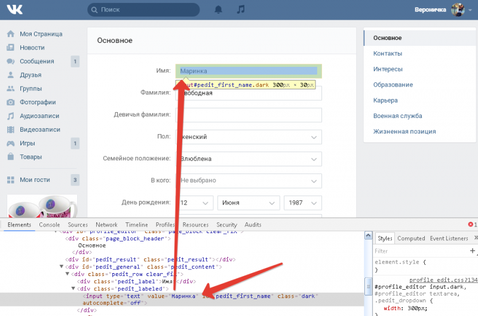Click the Styles Filter field
The height and width of the screenshot is (316, 478).
pos(421,251)
